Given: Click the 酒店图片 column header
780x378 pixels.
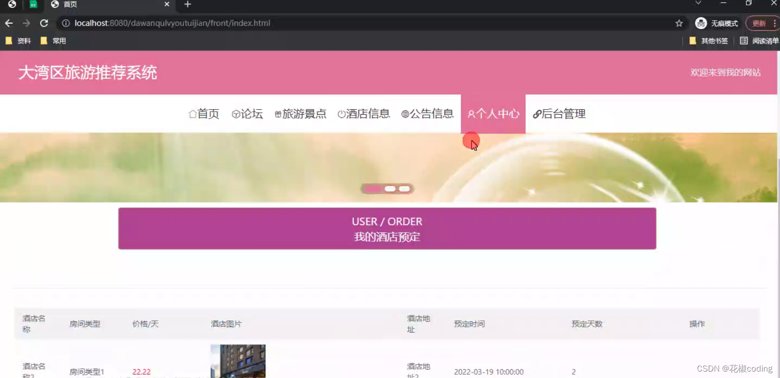Looking at the screenshot, I should [226, 324].
